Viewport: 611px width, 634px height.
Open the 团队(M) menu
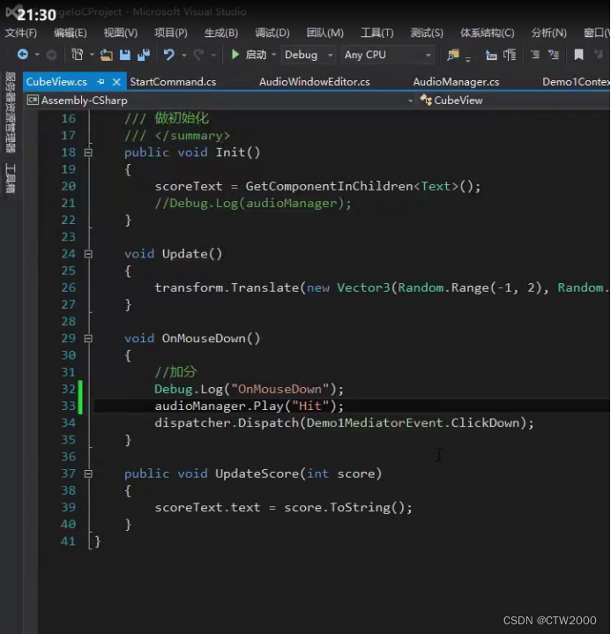point(324,33)
